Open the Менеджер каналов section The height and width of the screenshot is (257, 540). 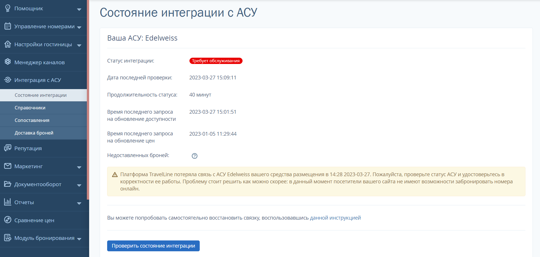43,62
